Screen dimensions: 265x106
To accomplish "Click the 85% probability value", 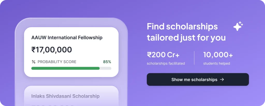I will click(x=107, y=62).
